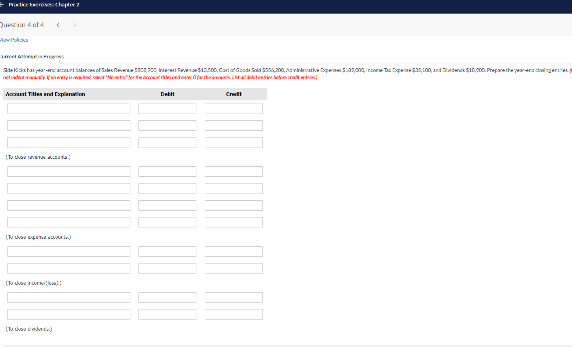Image resolution: width=572 pixels, height=347 pixels.
Task: Click the '(To close revenue accounts.)' note
Action: pyautogui.click(x=38, y=157)
